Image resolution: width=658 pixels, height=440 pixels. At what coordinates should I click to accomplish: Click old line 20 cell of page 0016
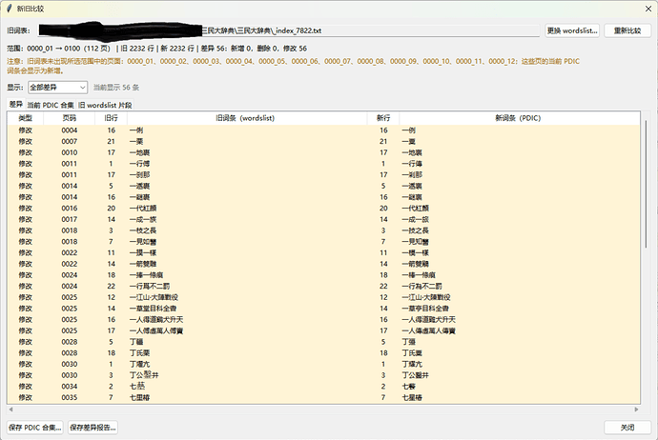[x=112, y=209]
